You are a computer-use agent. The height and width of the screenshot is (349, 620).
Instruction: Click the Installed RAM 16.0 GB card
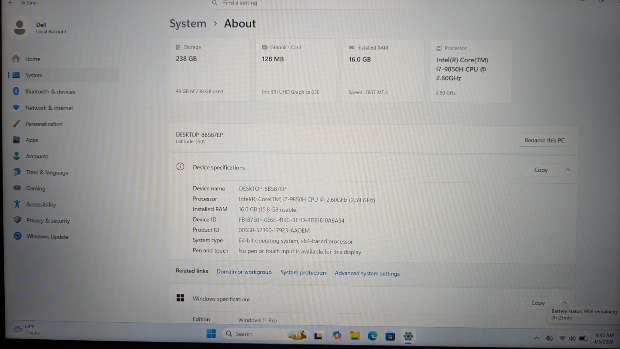click(383, 71)
